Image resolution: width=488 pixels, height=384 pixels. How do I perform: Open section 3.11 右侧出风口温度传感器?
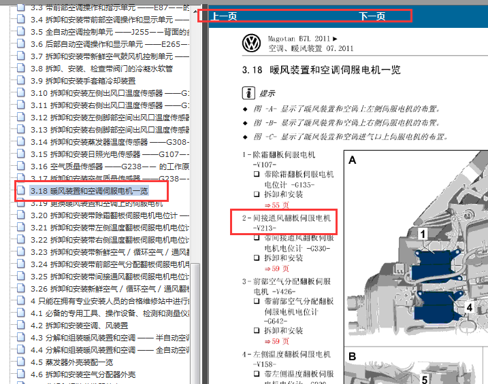click(x=110, y=105)
